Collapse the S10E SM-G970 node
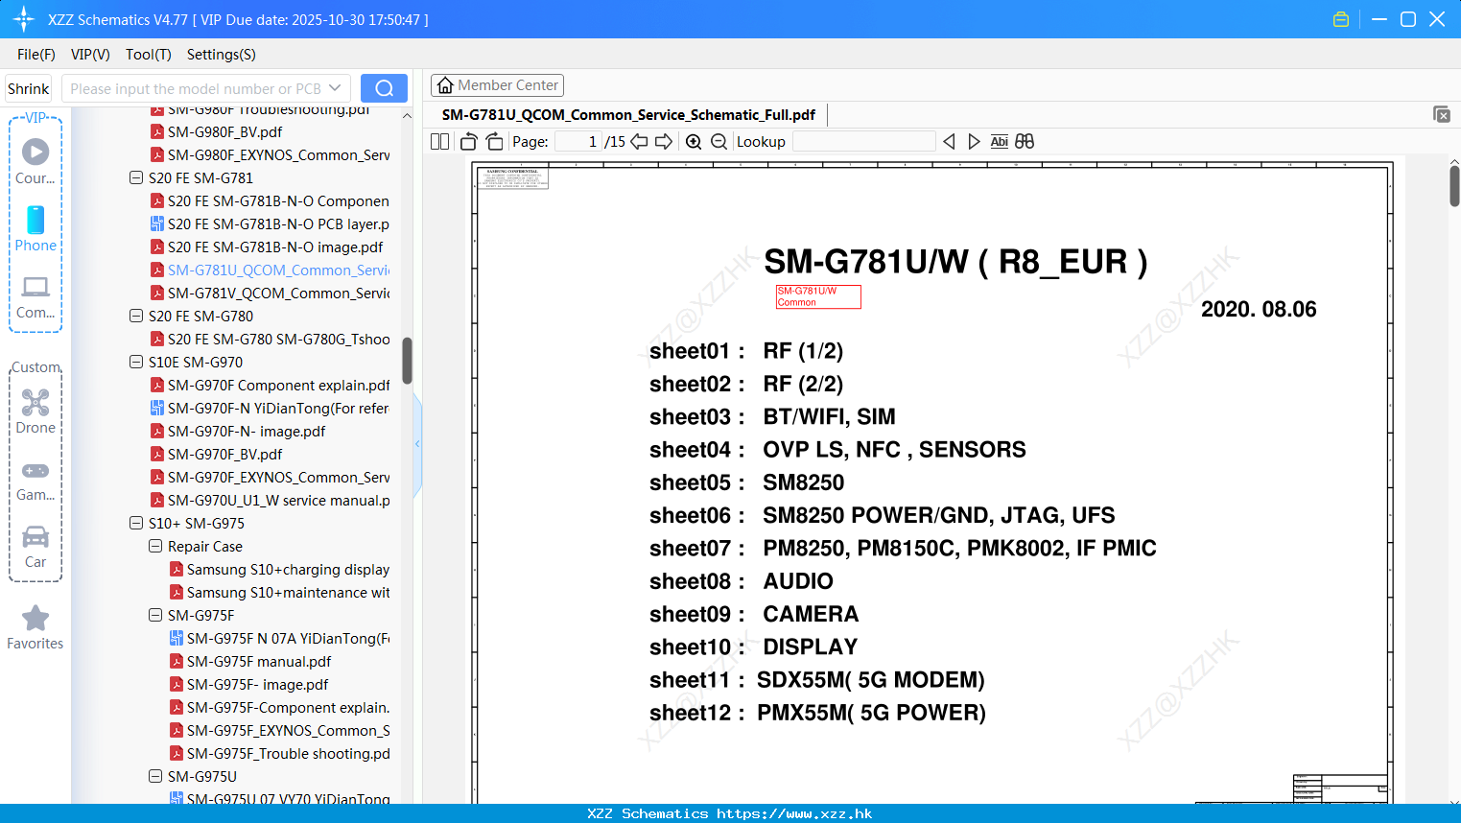The image size is (1461, 823). point(136,363)
